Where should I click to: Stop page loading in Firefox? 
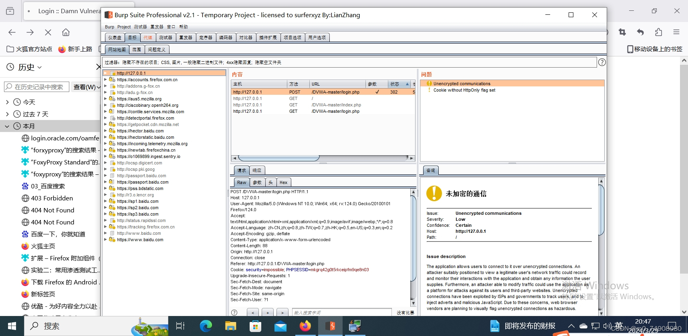point(48,32)
